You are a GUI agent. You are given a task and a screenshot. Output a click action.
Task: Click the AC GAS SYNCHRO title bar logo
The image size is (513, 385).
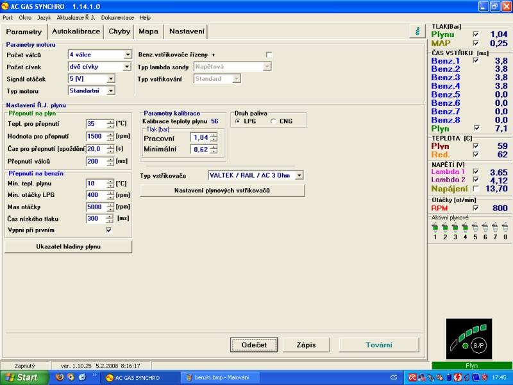coord(5,6)
